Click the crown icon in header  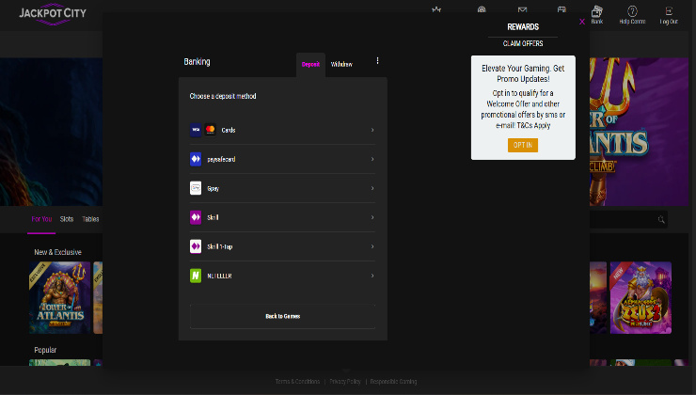[436, 9]
